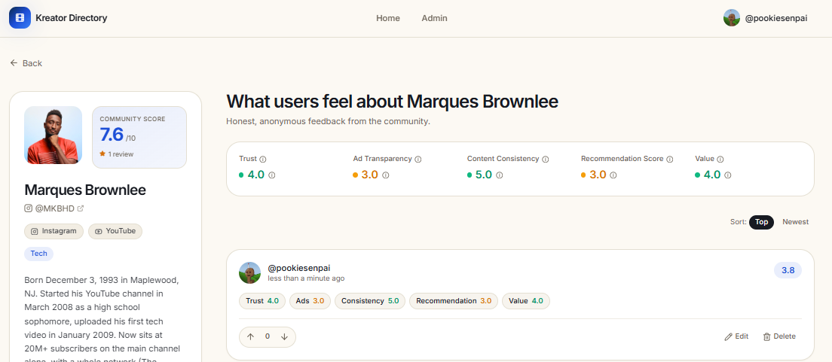Click info icon beside the 5.0 consistency score

point(500,175)
